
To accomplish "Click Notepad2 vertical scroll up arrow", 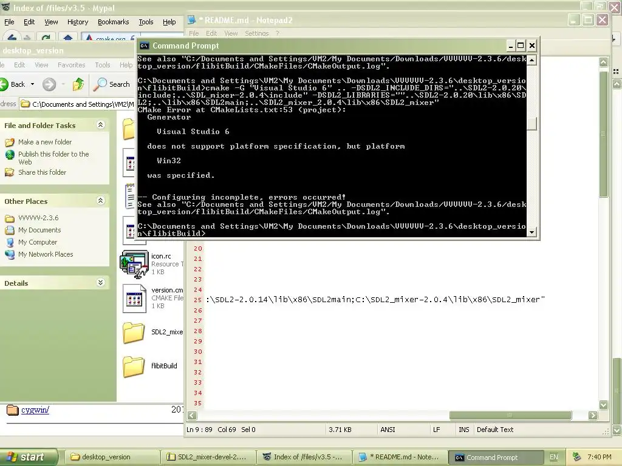I will tap(603, 62).
